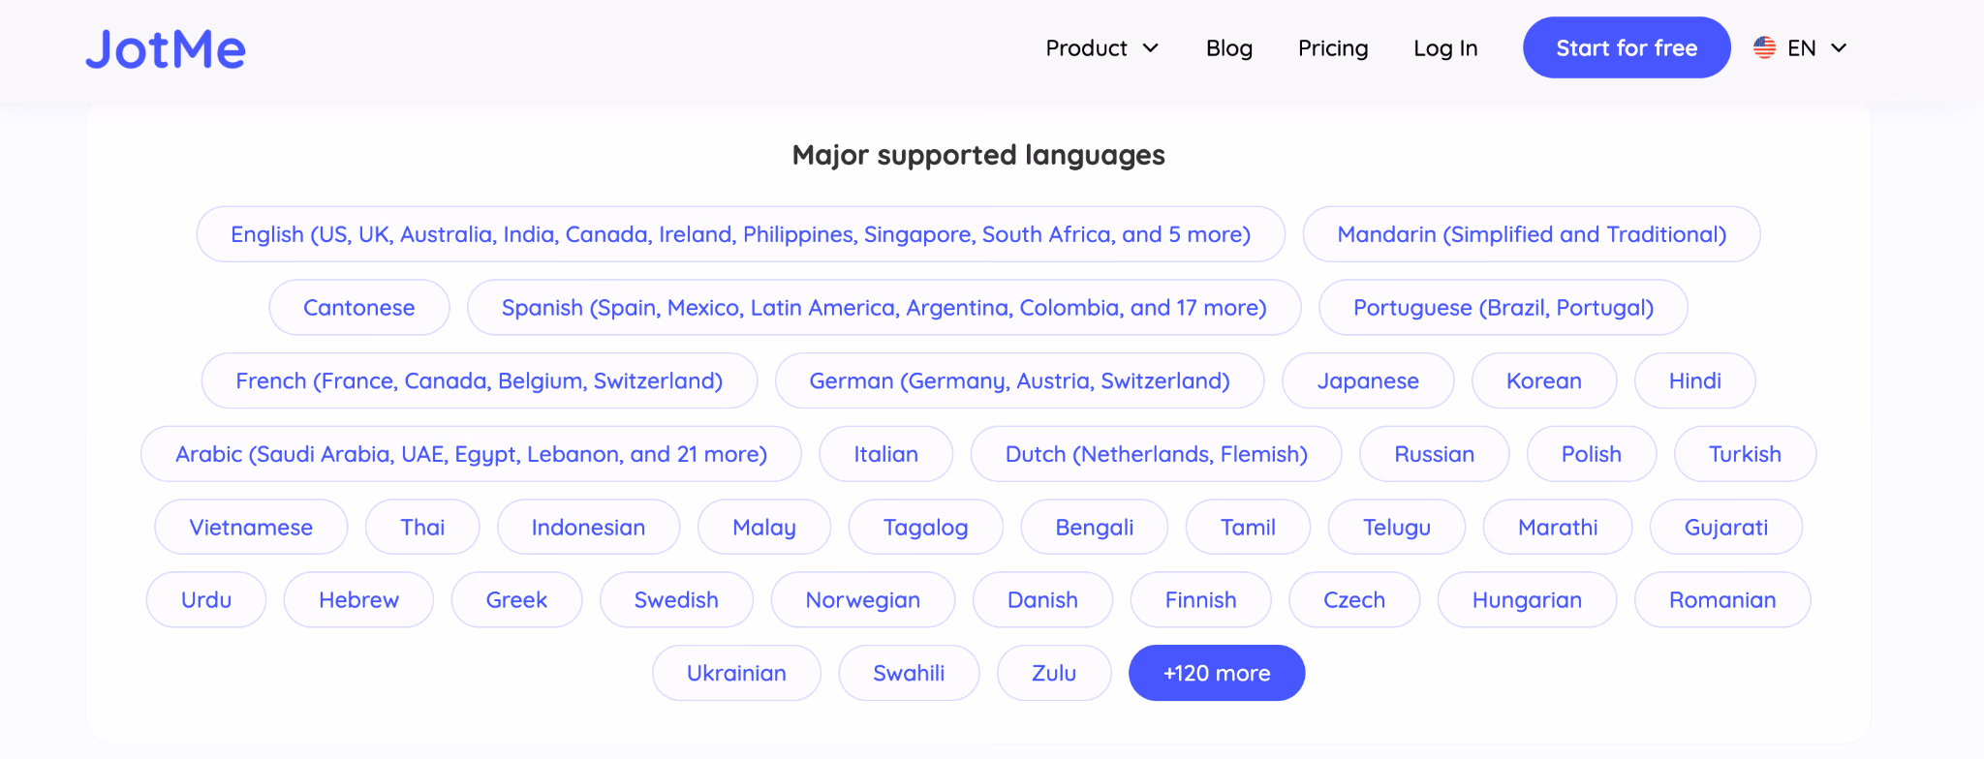This screenshot has height=759, width=1984.
Task: Pick the Hindi language chip
Action: click(x=1695, y=380)
